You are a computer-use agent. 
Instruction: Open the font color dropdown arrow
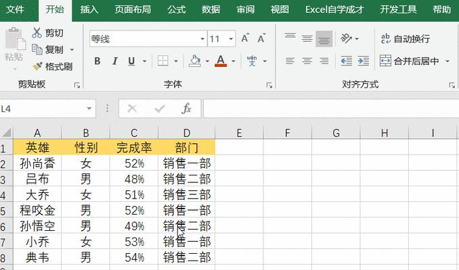click(x=234, y=61)
